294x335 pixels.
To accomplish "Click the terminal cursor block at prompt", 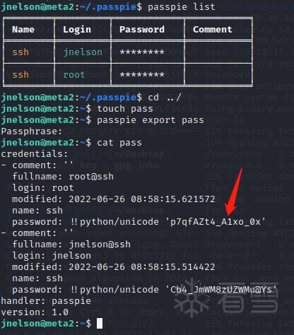I will click(100, 323).
